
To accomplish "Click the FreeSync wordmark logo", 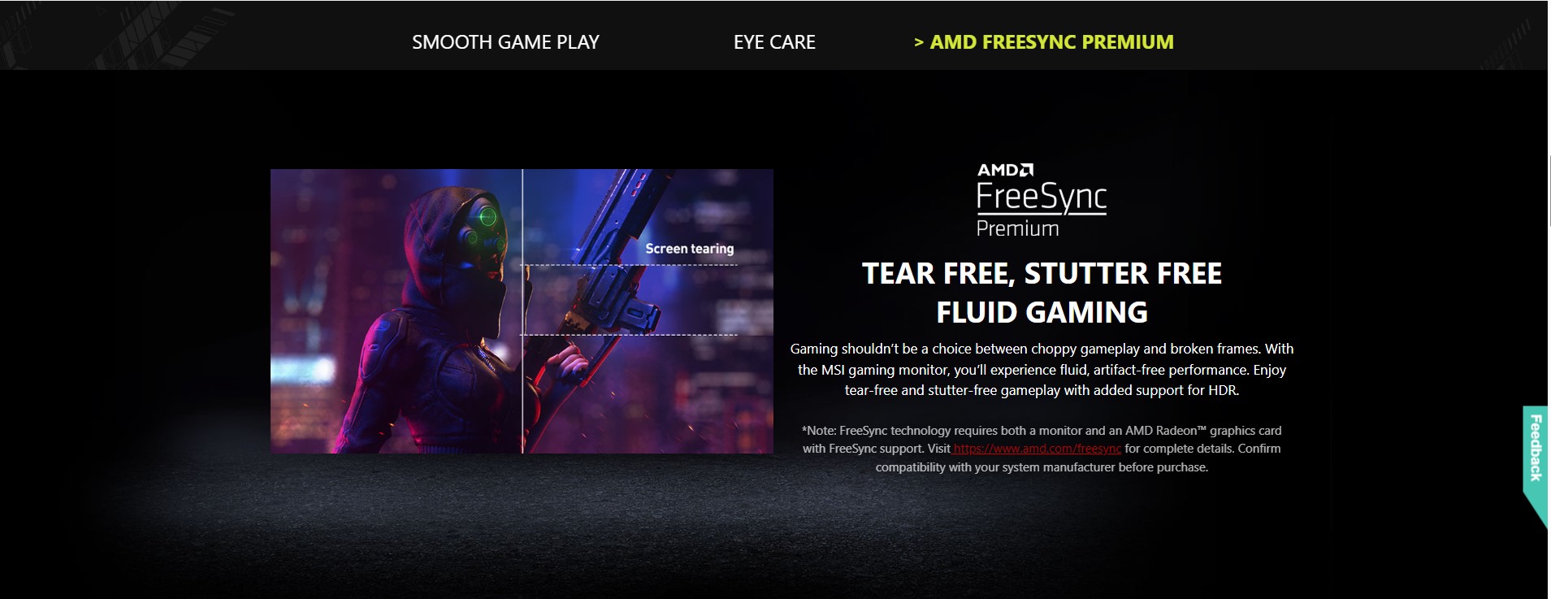I will click(1042, 197).
